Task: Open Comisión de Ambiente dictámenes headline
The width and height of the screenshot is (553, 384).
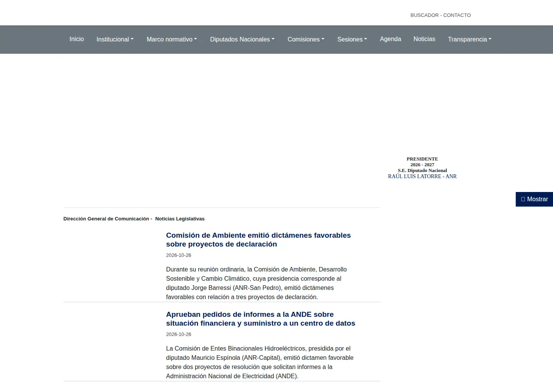Action: point(258,240)
